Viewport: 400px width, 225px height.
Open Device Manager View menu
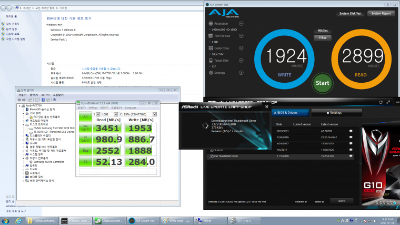(45, 95)
